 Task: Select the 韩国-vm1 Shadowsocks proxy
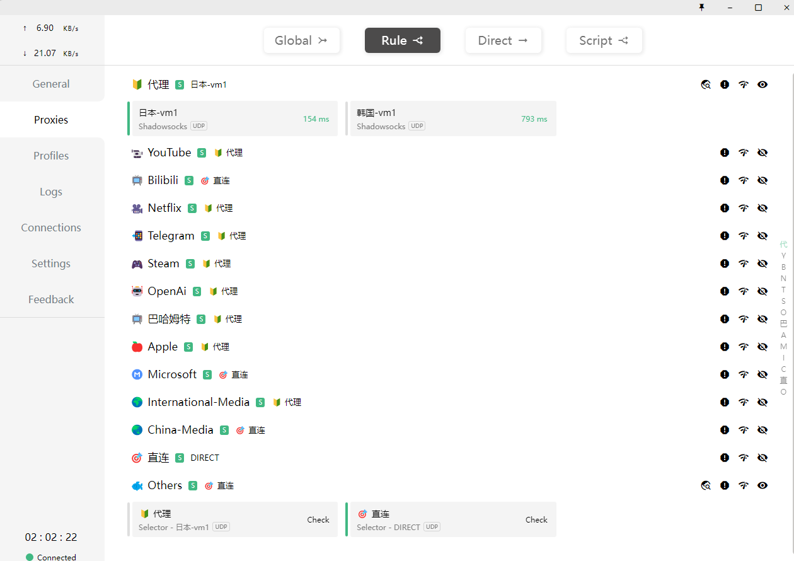(x=451, y=119)
